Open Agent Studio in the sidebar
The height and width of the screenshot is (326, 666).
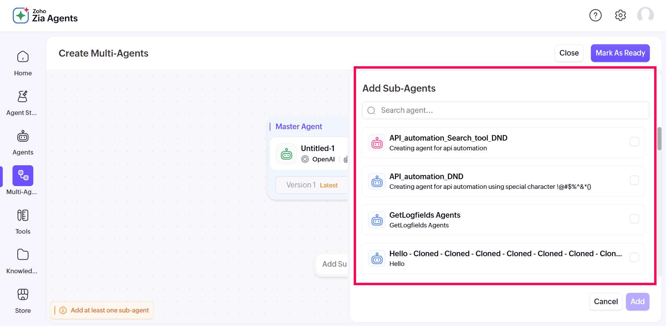click(23, 96)
